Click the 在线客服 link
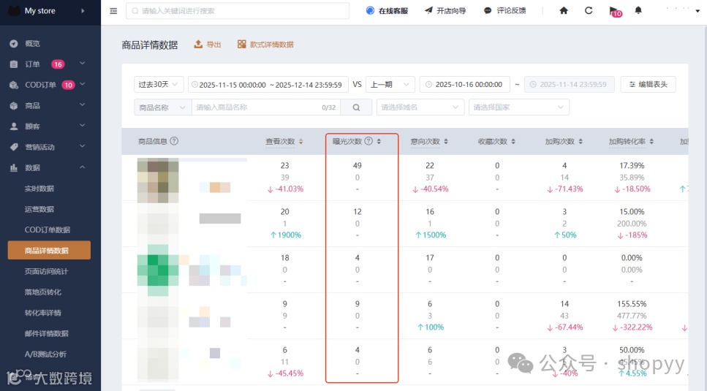The width and height of the screenshot is (707, 391). tap(393, 11)
